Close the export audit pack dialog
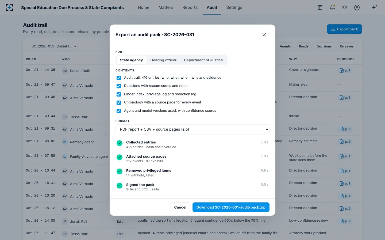Image resolution: width=385 pixels, height=240 pixels. 264,35
